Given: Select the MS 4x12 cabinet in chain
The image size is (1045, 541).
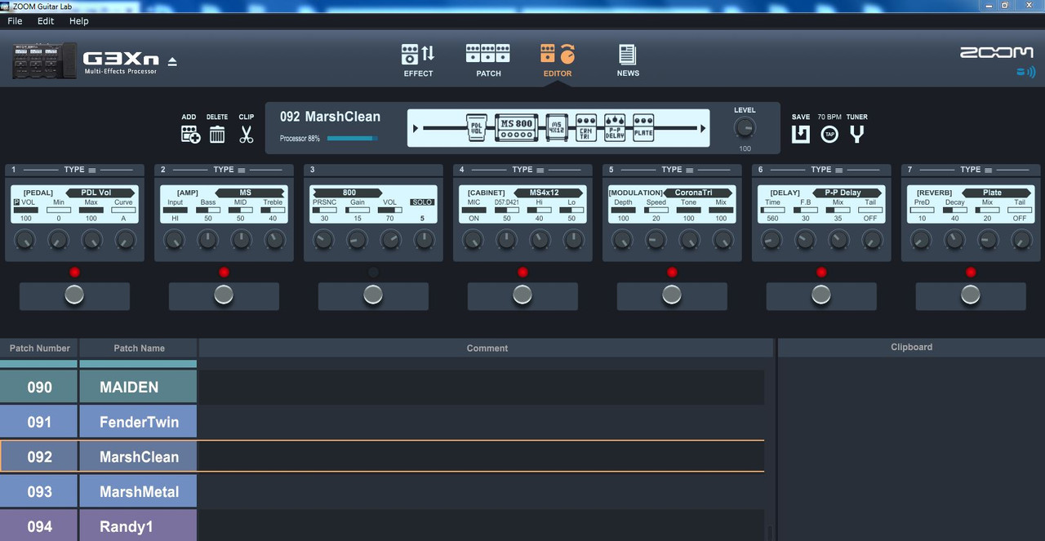Looking at the screenshot, I should 557,128.
